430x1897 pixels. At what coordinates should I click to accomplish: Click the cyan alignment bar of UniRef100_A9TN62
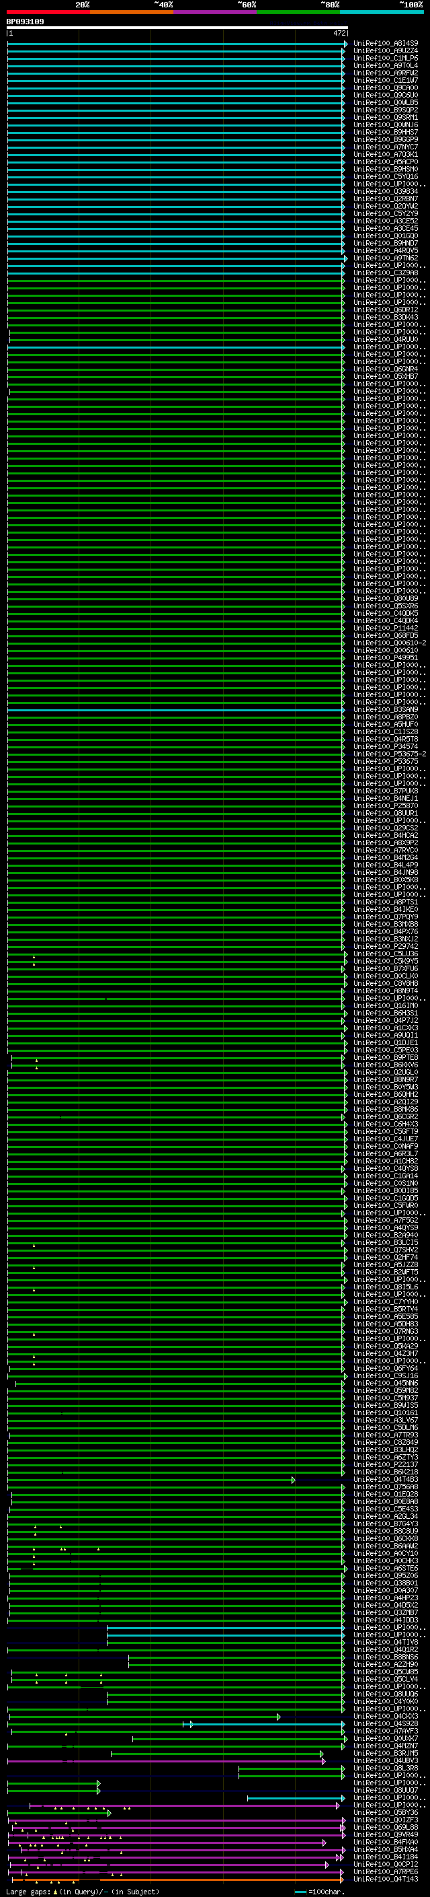(x=177, y=258)
